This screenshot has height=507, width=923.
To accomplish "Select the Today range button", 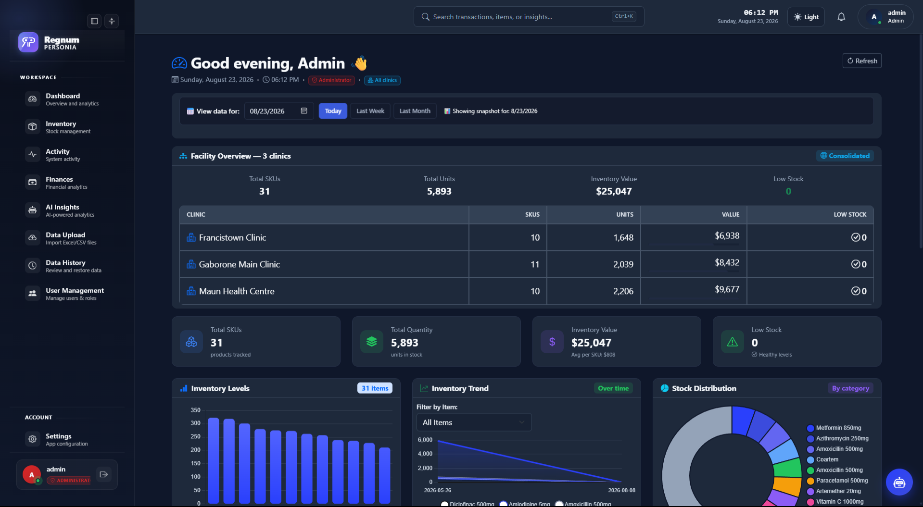I will coord(333,111).
